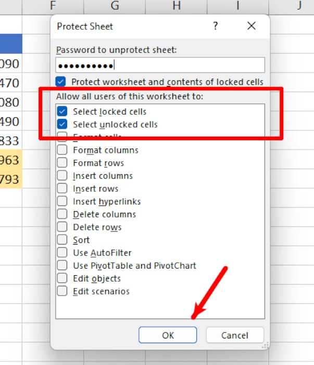
Task: Enable Format rows permission
Action: [62, 163]
